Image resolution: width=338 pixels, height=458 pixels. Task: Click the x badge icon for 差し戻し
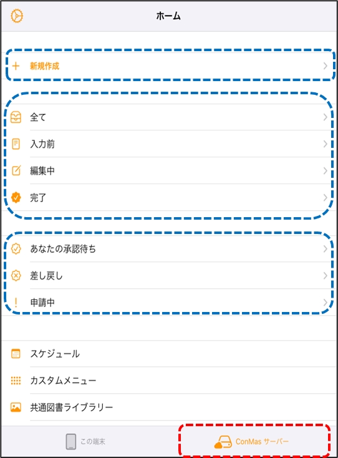coord(16,276)
